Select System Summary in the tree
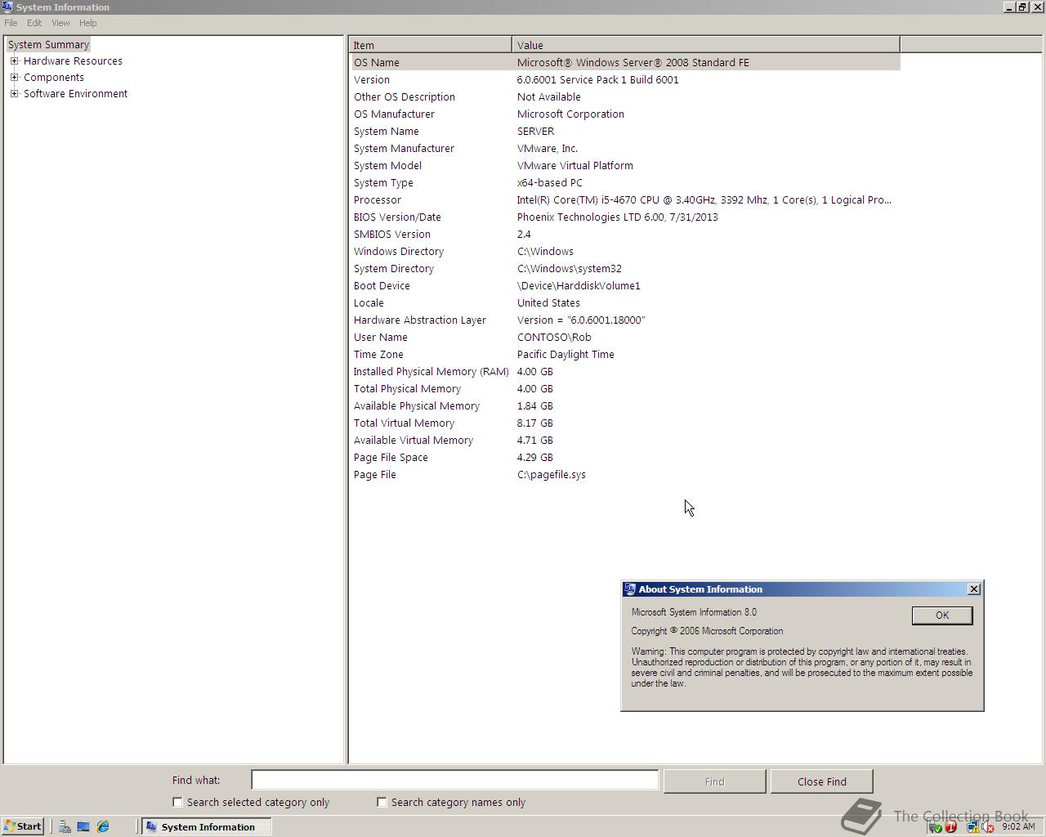The image size is (1046, 837). (x=48, y=44)
